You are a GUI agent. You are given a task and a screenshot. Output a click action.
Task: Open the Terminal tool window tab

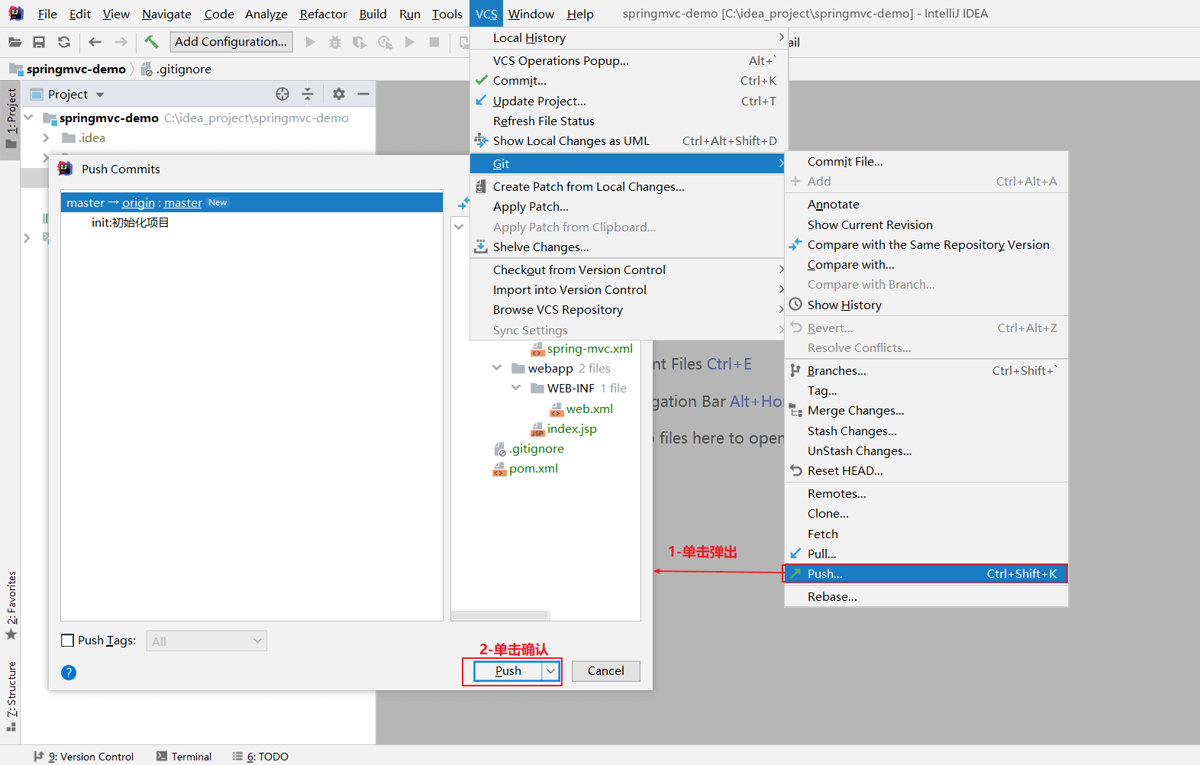184,757
